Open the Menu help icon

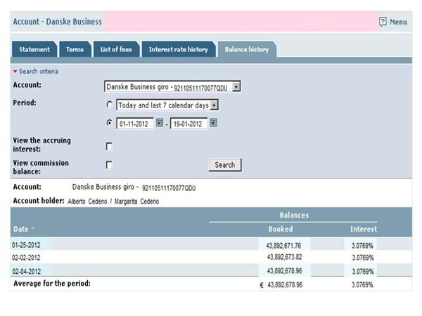tap(383, 22)
